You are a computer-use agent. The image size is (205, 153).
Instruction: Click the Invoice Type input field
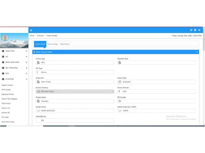click(x=75, y=62)
